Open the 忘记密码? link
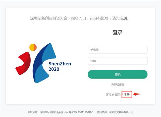This screenshot has height=117, width=161. coord(118,85)
